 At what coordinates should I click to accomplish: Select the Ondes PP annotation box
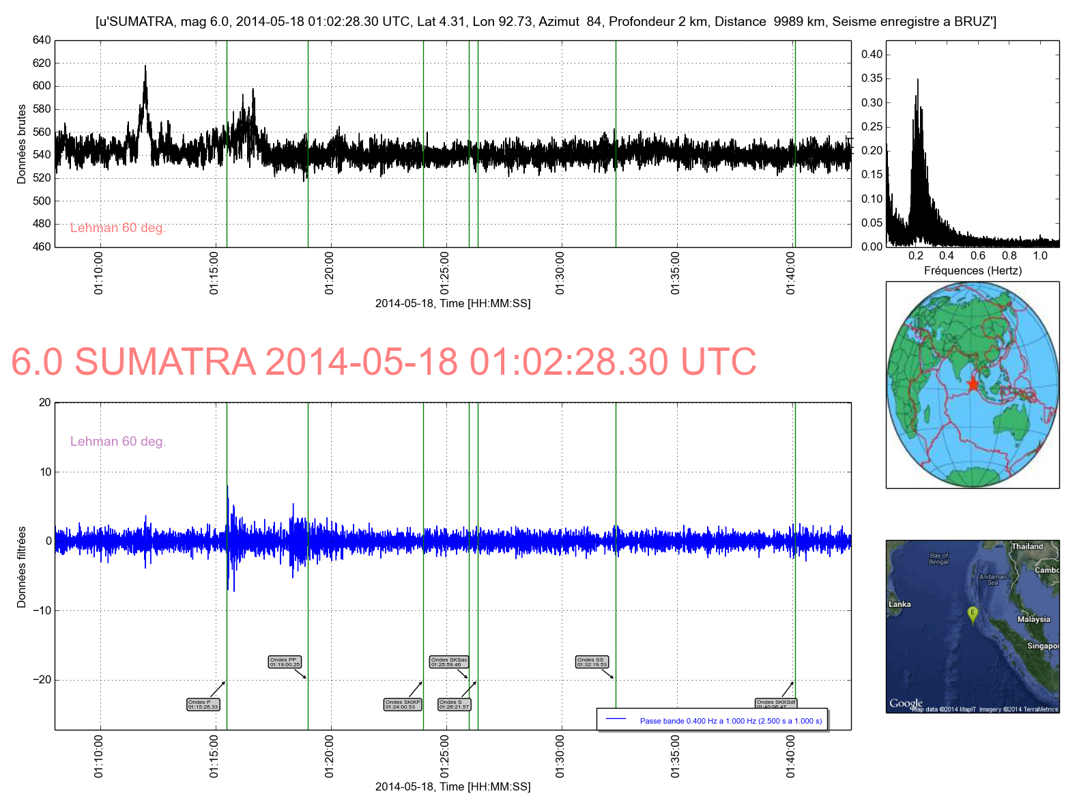[x=285, y=662]
